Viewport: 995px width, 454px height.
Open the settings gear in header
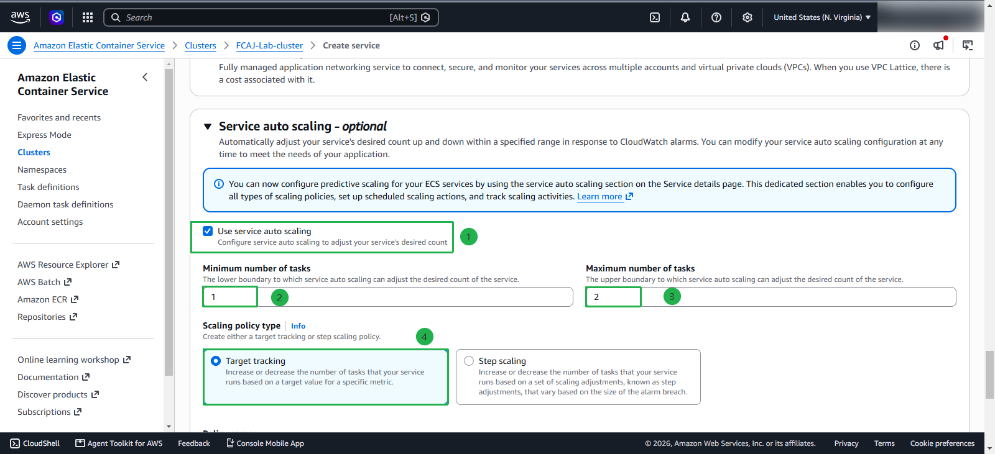(747, 17)
